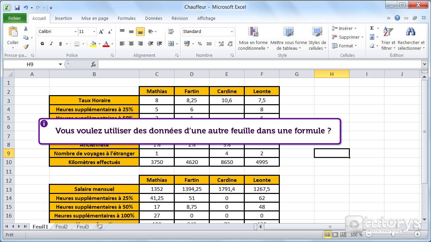Screen dimensions: 431x242
Task: Open Mettre sous forme de tableau
Action: [289, 38]
